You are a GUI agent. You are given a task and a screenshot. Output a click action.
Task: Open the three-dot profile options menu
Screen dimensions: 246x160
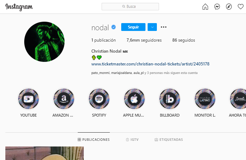pos(164,27)
